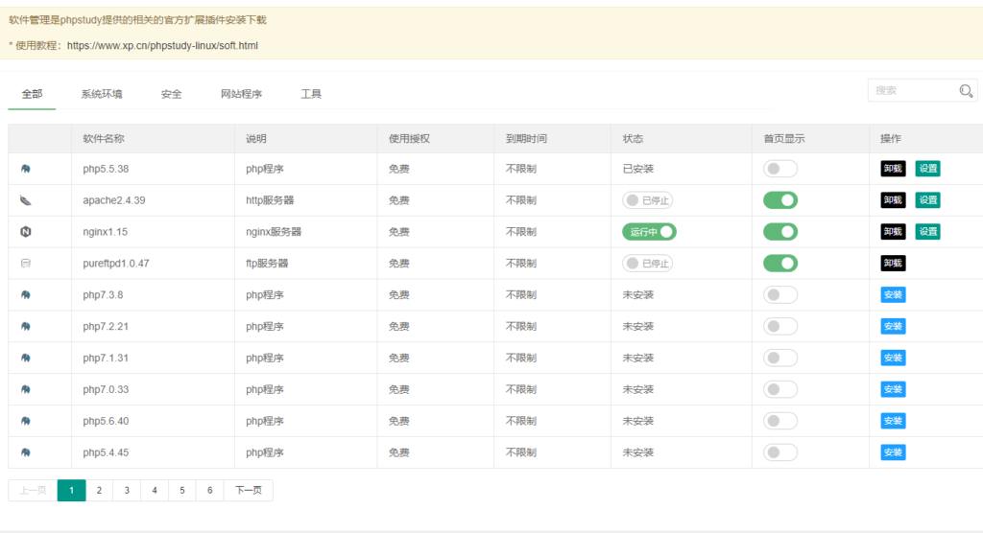983x533 pixels.
Task: Click the search magnifier icon
Action: click(x=966, y=91)
